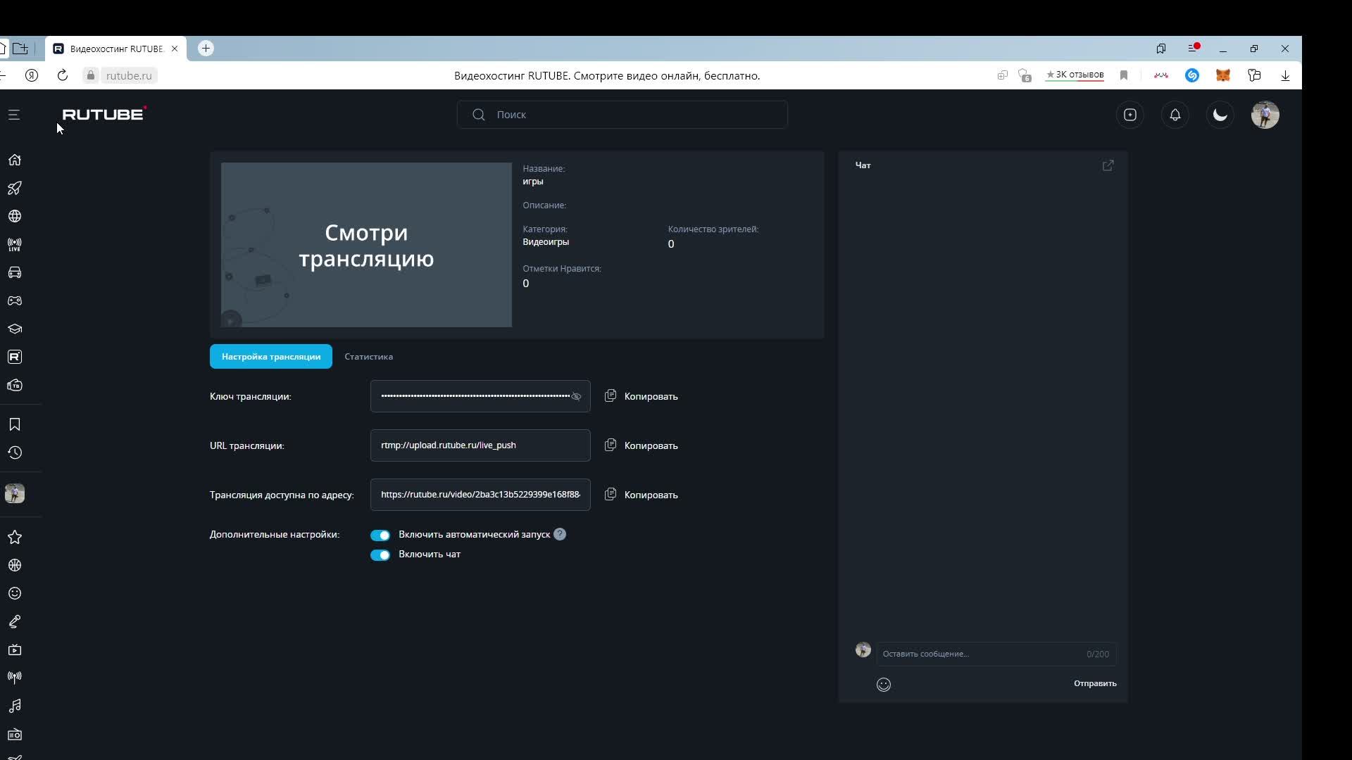This screenshot has width=1352, height=760.
Task: Toggle the enable chat switch
Action: click(380, 555)
